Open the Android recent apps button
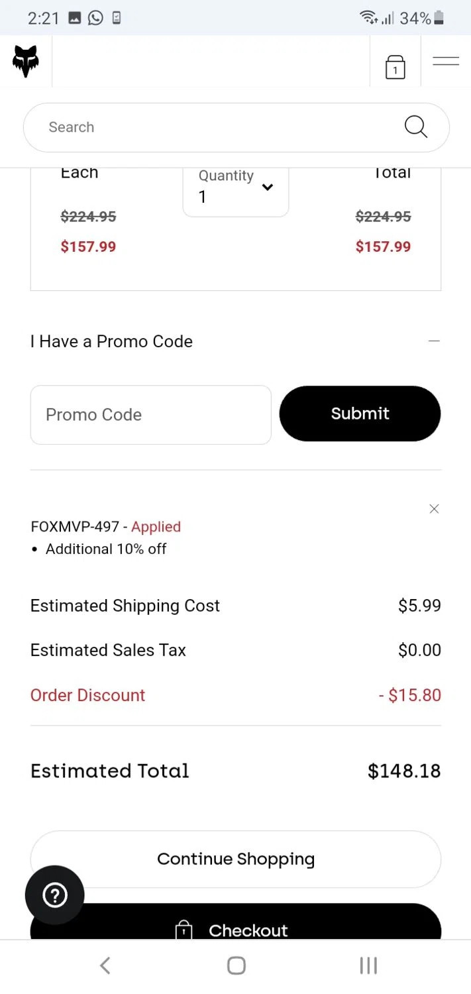Image resolution: width=471 pixels, height=994 pixels. [x=368, y=966]
